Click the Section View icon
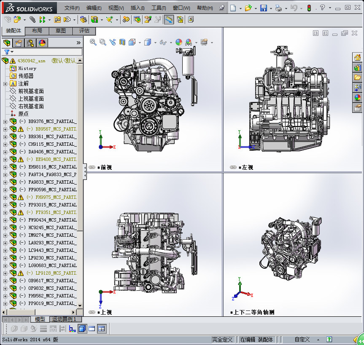This screenshot has width=364, height=345. 122,42
